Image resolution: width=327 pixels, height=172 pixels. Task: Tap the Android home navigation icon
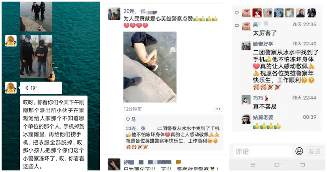(x=277, y=165)
